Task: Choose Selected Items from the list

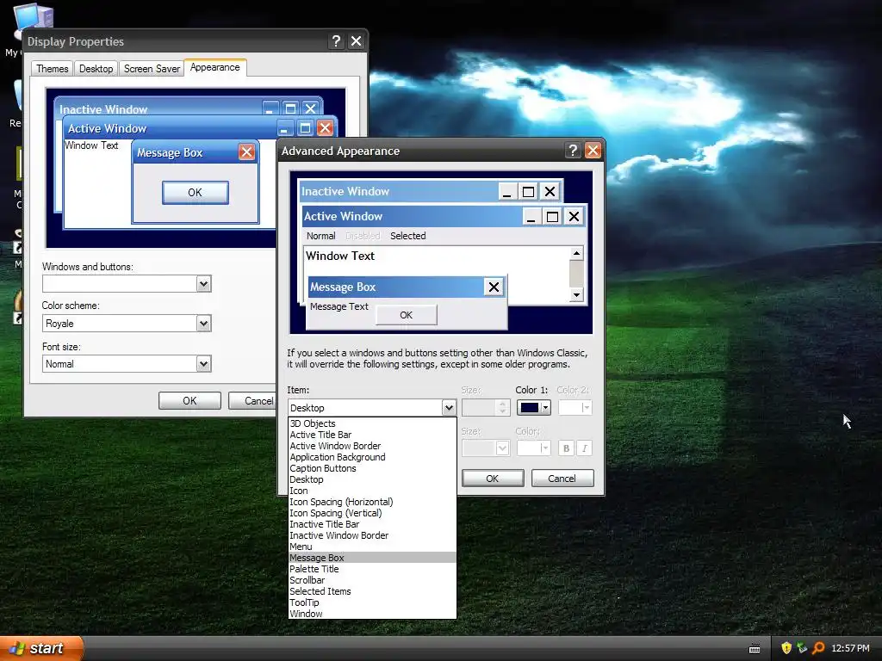Action: coord(372,591)
